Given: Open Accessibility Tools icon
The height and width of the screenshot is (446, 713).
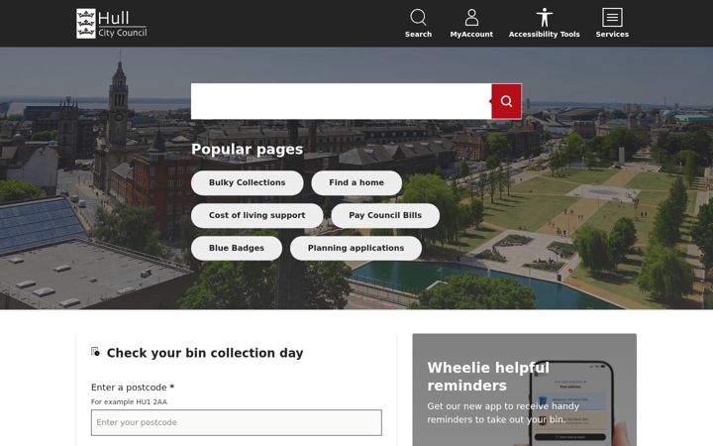Looking at the screenshot, I should pyautogui.click(x=544, y=18).
